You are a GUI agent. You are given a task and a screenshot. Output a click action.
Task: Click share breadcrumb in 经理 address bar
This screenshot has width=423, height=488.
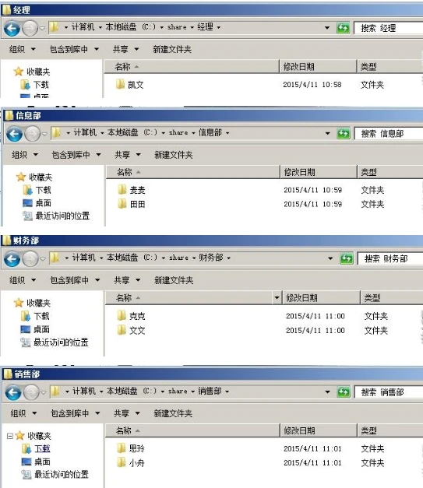point(177,27)
